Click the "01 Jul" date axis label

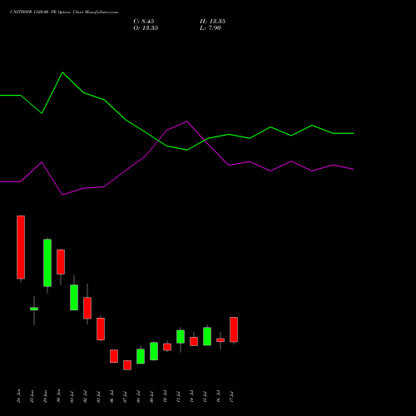[72, 397]
